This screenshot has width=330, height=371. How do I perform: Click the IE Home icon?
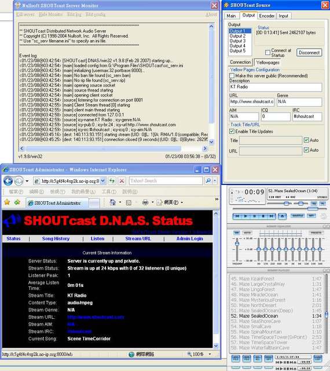point(113,202)
